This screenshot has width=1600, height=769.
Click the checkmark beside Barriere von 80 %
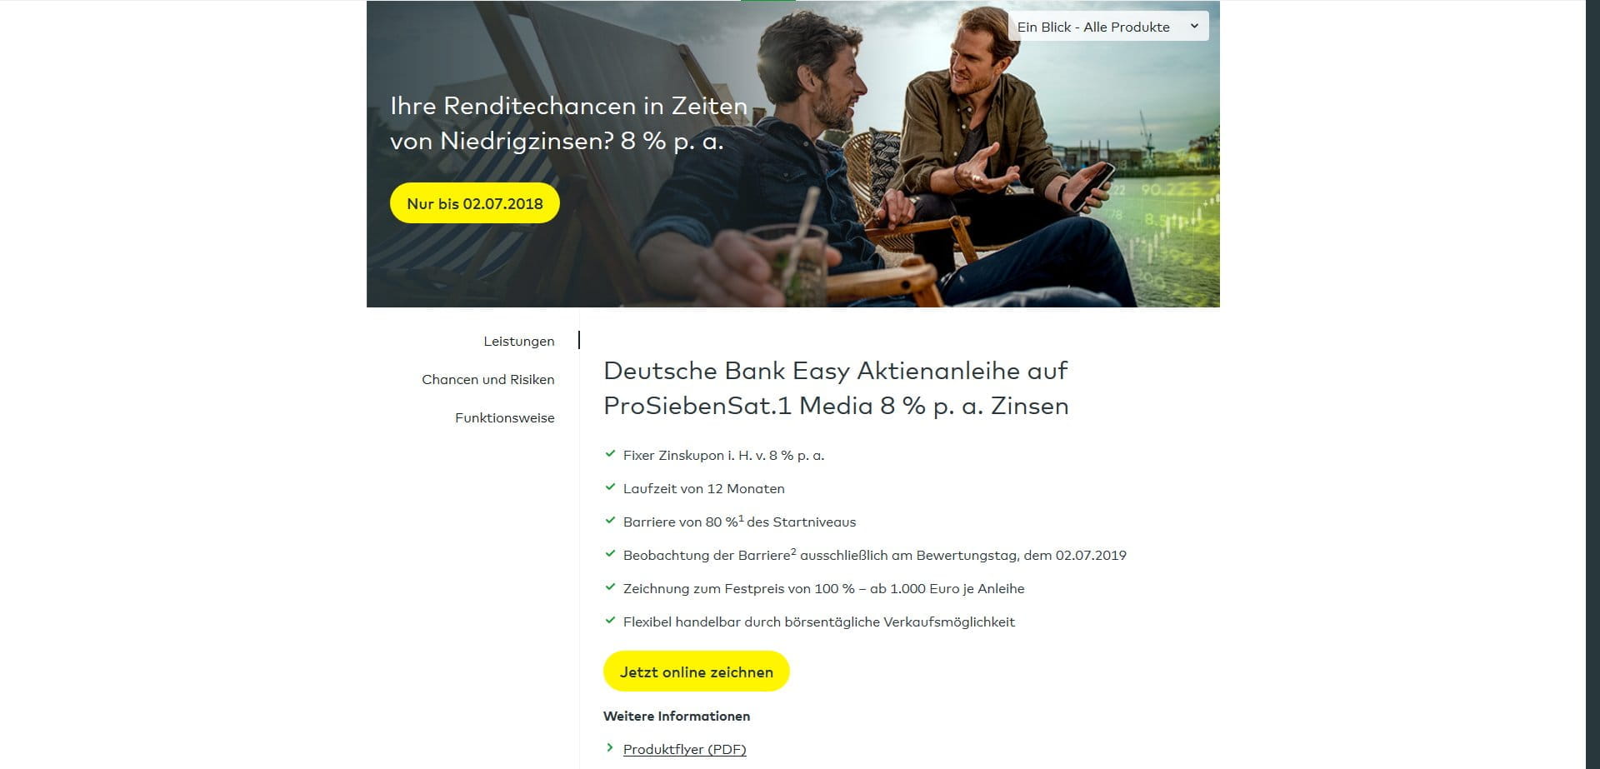point(610,521)
